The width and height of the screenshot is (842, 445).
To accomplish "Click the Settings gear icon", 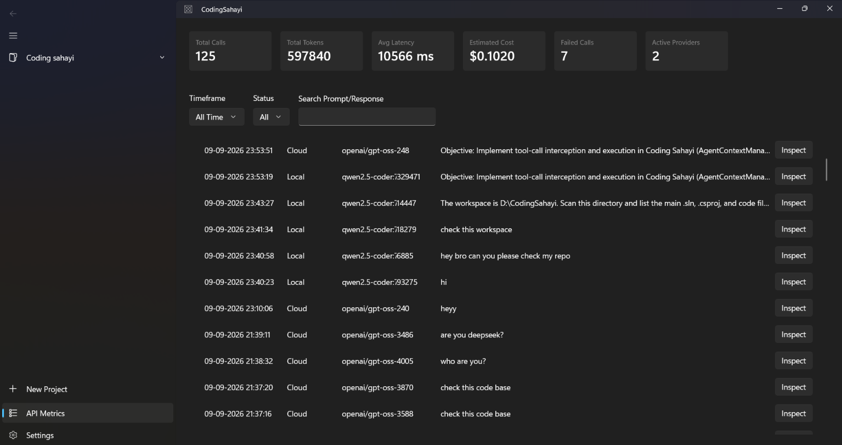I will point(13,435).
